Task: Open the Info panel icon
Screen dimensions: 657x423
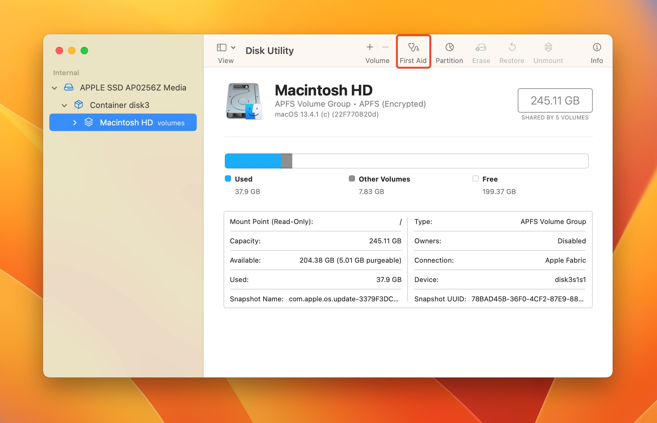Action: pyautogui.click(x=597, y=47)
